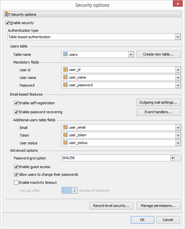The image size is (185, 229).
Task: Click the user_email field icon
Action: (65, 127)
